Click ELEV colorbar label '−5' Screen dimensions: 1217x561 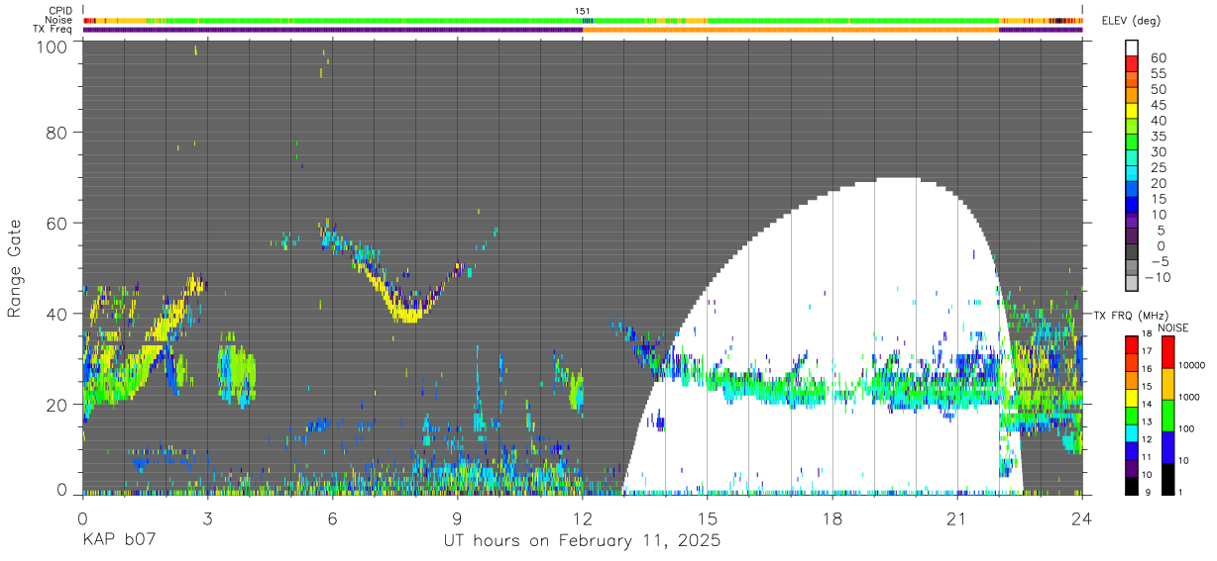click(1158, 261)
